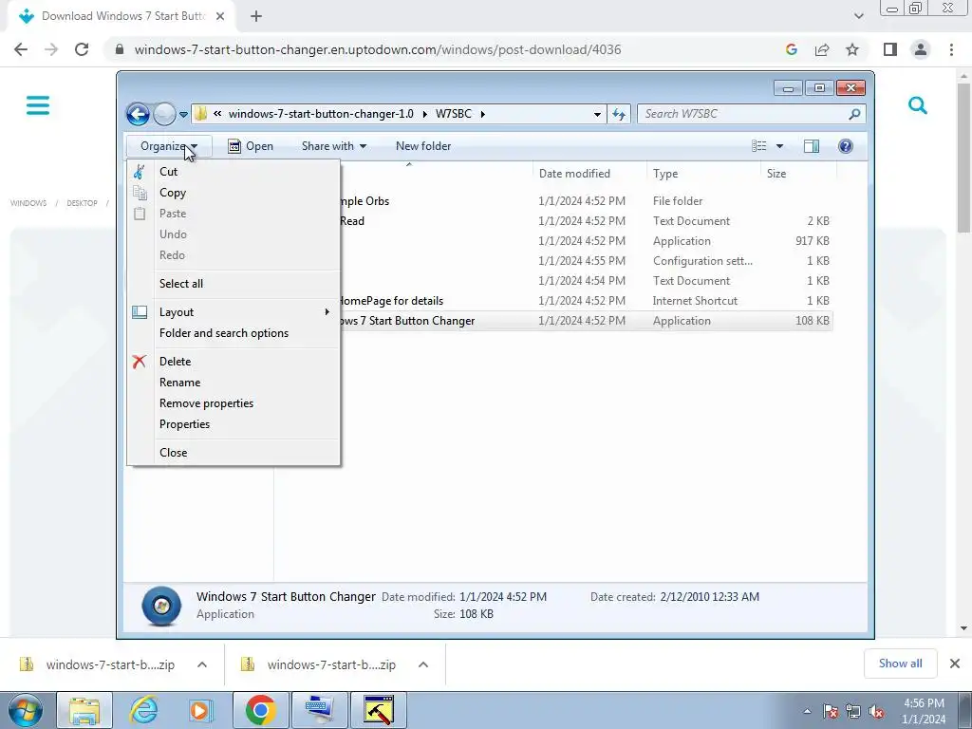Close the Download Windows 7 Start Button tab
This screenshot has width=972, height=729.
[220, 16]
